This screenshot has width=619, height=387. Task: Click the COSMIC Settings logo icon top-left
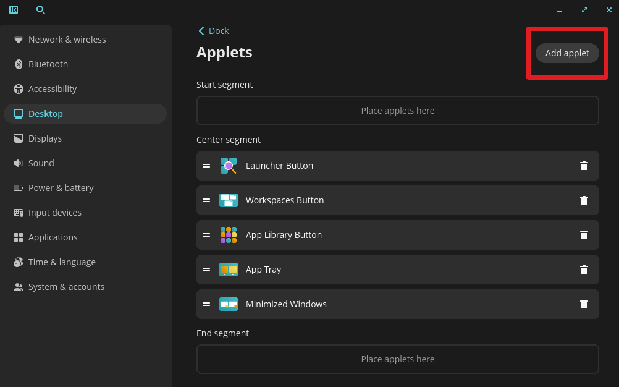pyautogui.click(x=14, y=10)
